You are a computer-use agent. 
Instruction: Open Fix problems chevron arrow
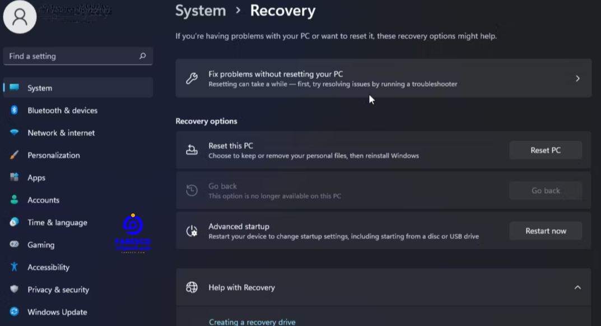click(577, 78)
